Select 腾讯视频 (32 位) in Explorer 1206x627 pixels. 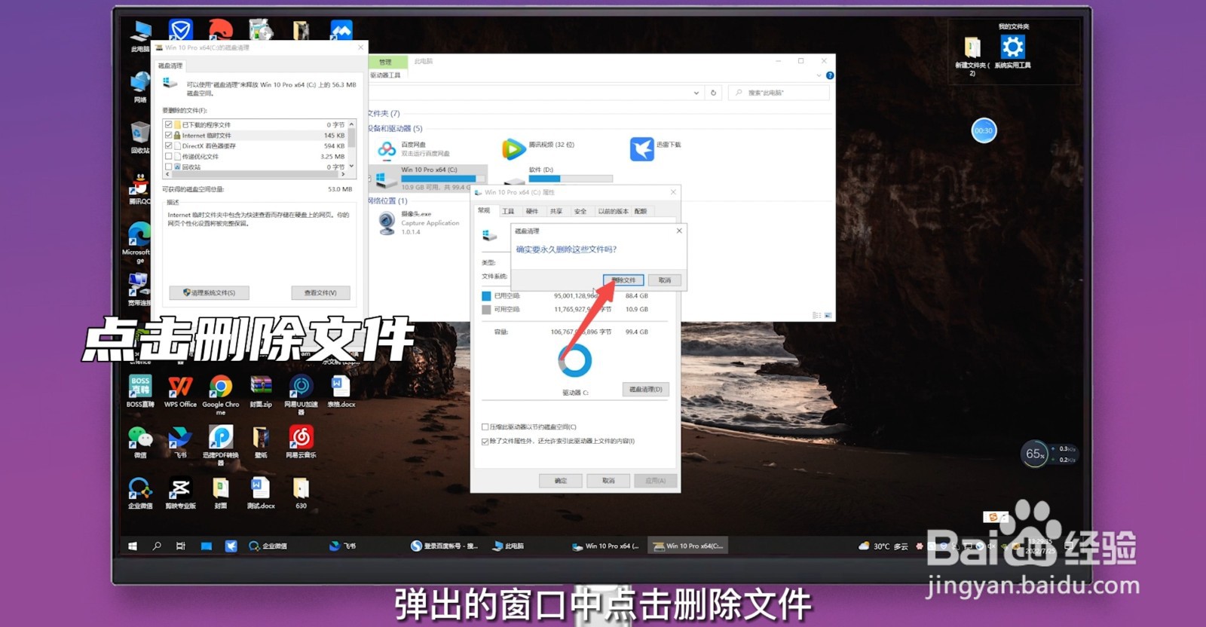pos(538,148)
